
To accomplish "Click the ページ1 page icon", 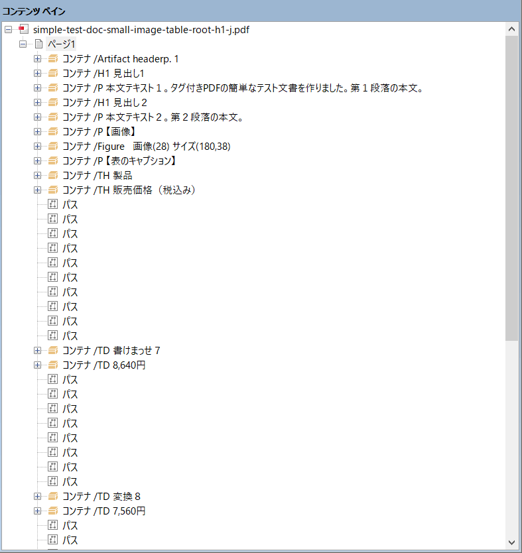I will point(38,44).
